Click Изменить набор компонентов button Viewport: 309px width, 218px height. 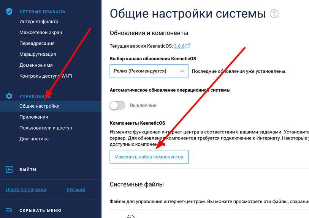click(149, 157)
